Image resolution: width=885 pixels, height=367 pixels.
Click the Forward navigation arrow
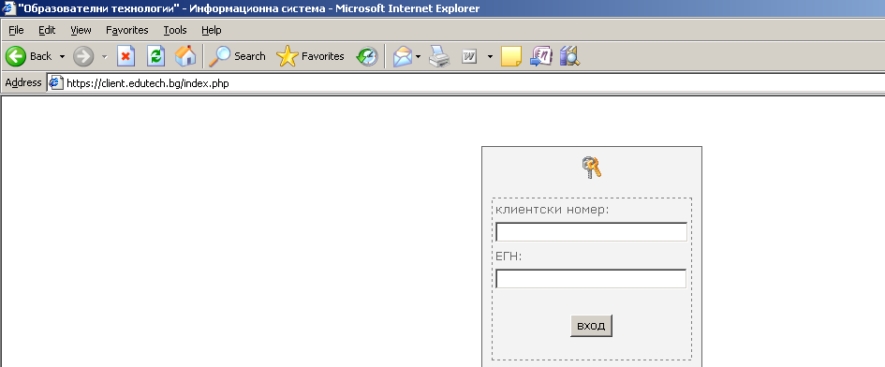point(83,56)
